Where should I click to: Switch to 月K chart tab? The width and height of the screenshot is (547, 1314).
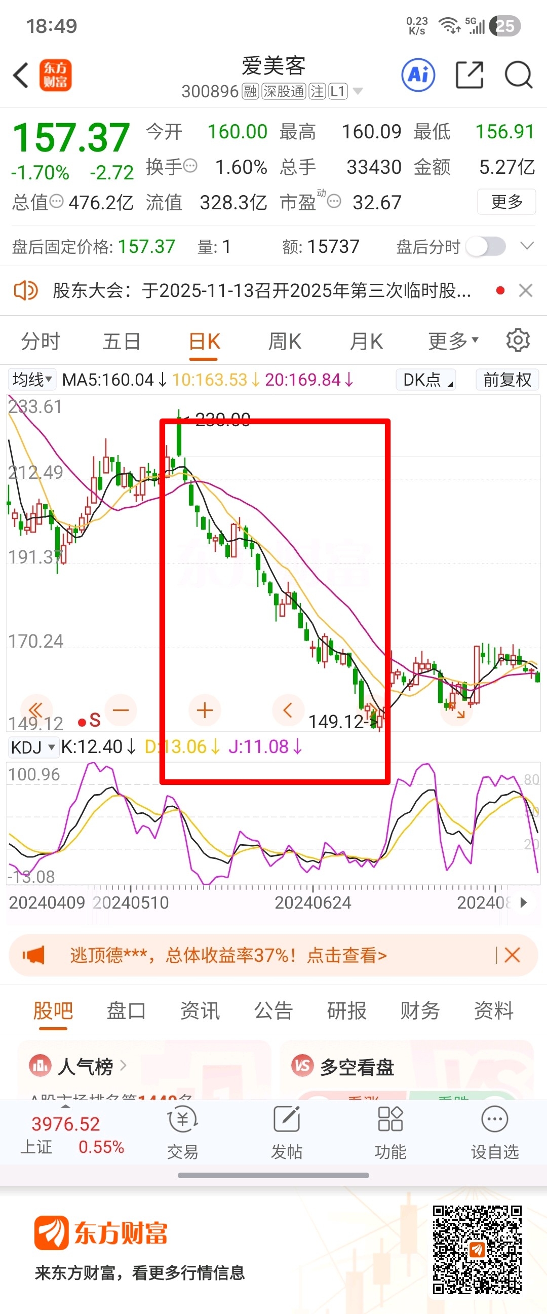[x=366, y=341]
